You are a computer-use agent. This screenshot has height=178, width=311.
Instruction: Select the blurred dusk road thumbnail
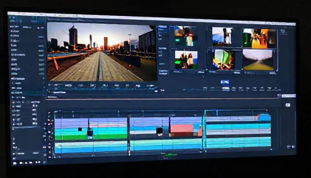258,60
